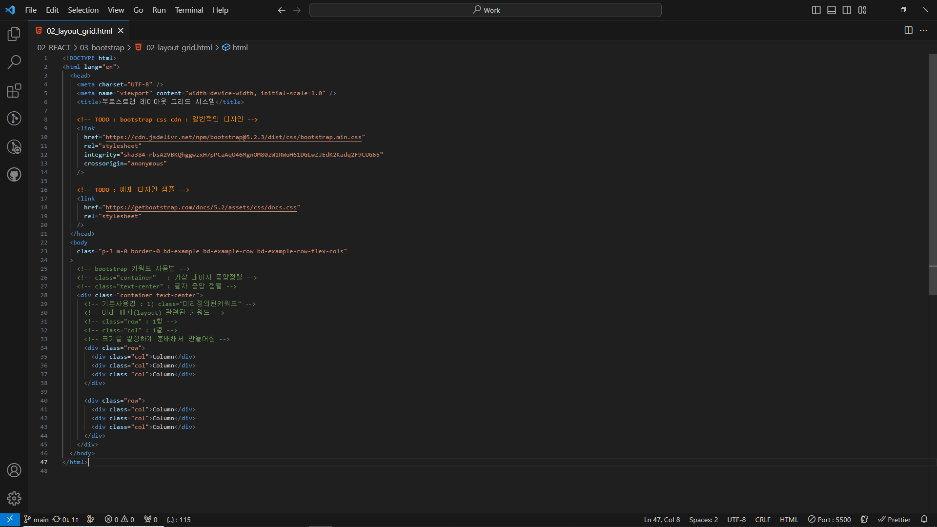937x527 pixels.
Task: Toggle Secondary Side Bar layout button
Action: (x=847, y=10)
